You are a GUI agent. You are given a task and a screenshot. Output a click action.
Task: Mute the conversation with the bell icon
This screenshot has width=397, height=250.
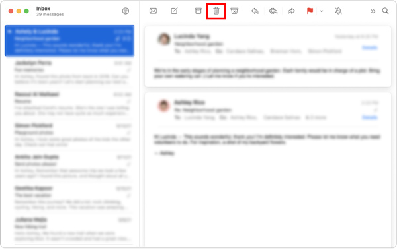(338, 11)
